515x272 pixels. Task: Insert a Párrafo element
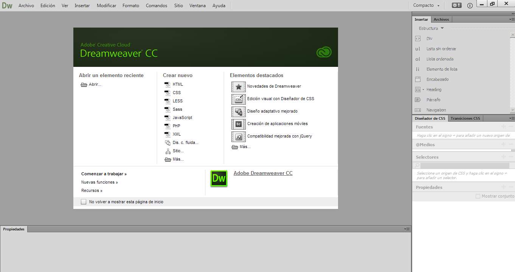pyautogui.click(x=433, y=100)
